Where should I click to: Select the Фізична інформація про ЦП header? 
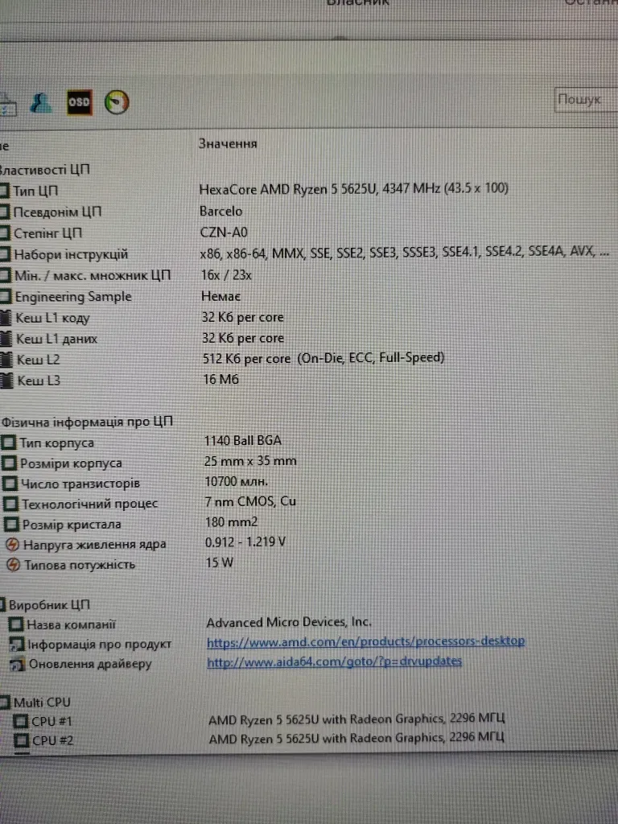[x=87, y=422]
